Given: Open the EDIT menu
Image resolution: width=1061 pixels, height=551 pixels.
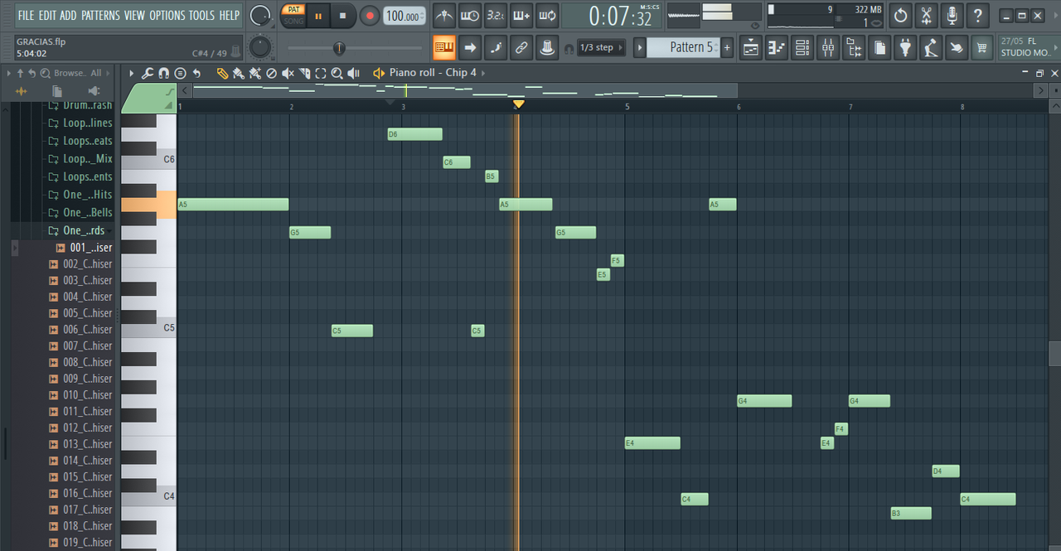Looking at the screenshot, I should tap(46, 15).
